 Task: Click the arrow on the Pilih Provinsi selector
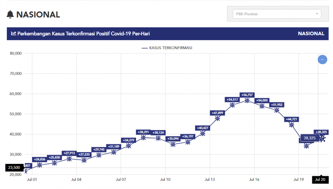point(317,14)
